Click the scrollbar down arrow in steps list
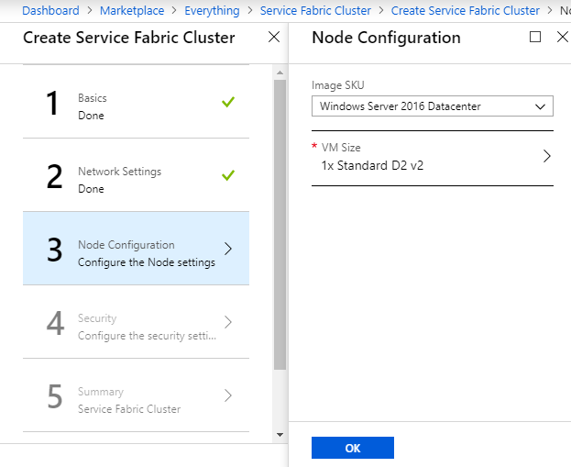The image size is (571, 467). point(280,433)
